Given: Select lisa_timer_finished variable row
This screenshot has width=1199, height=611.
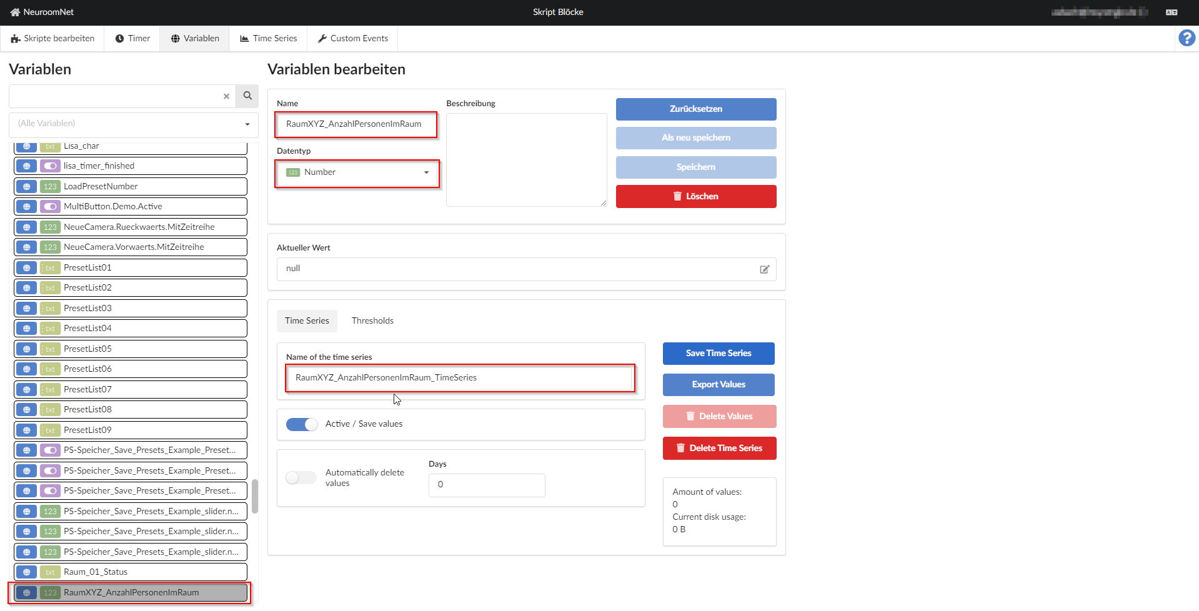Looking at the screenshot, I should tap(131, 166).
